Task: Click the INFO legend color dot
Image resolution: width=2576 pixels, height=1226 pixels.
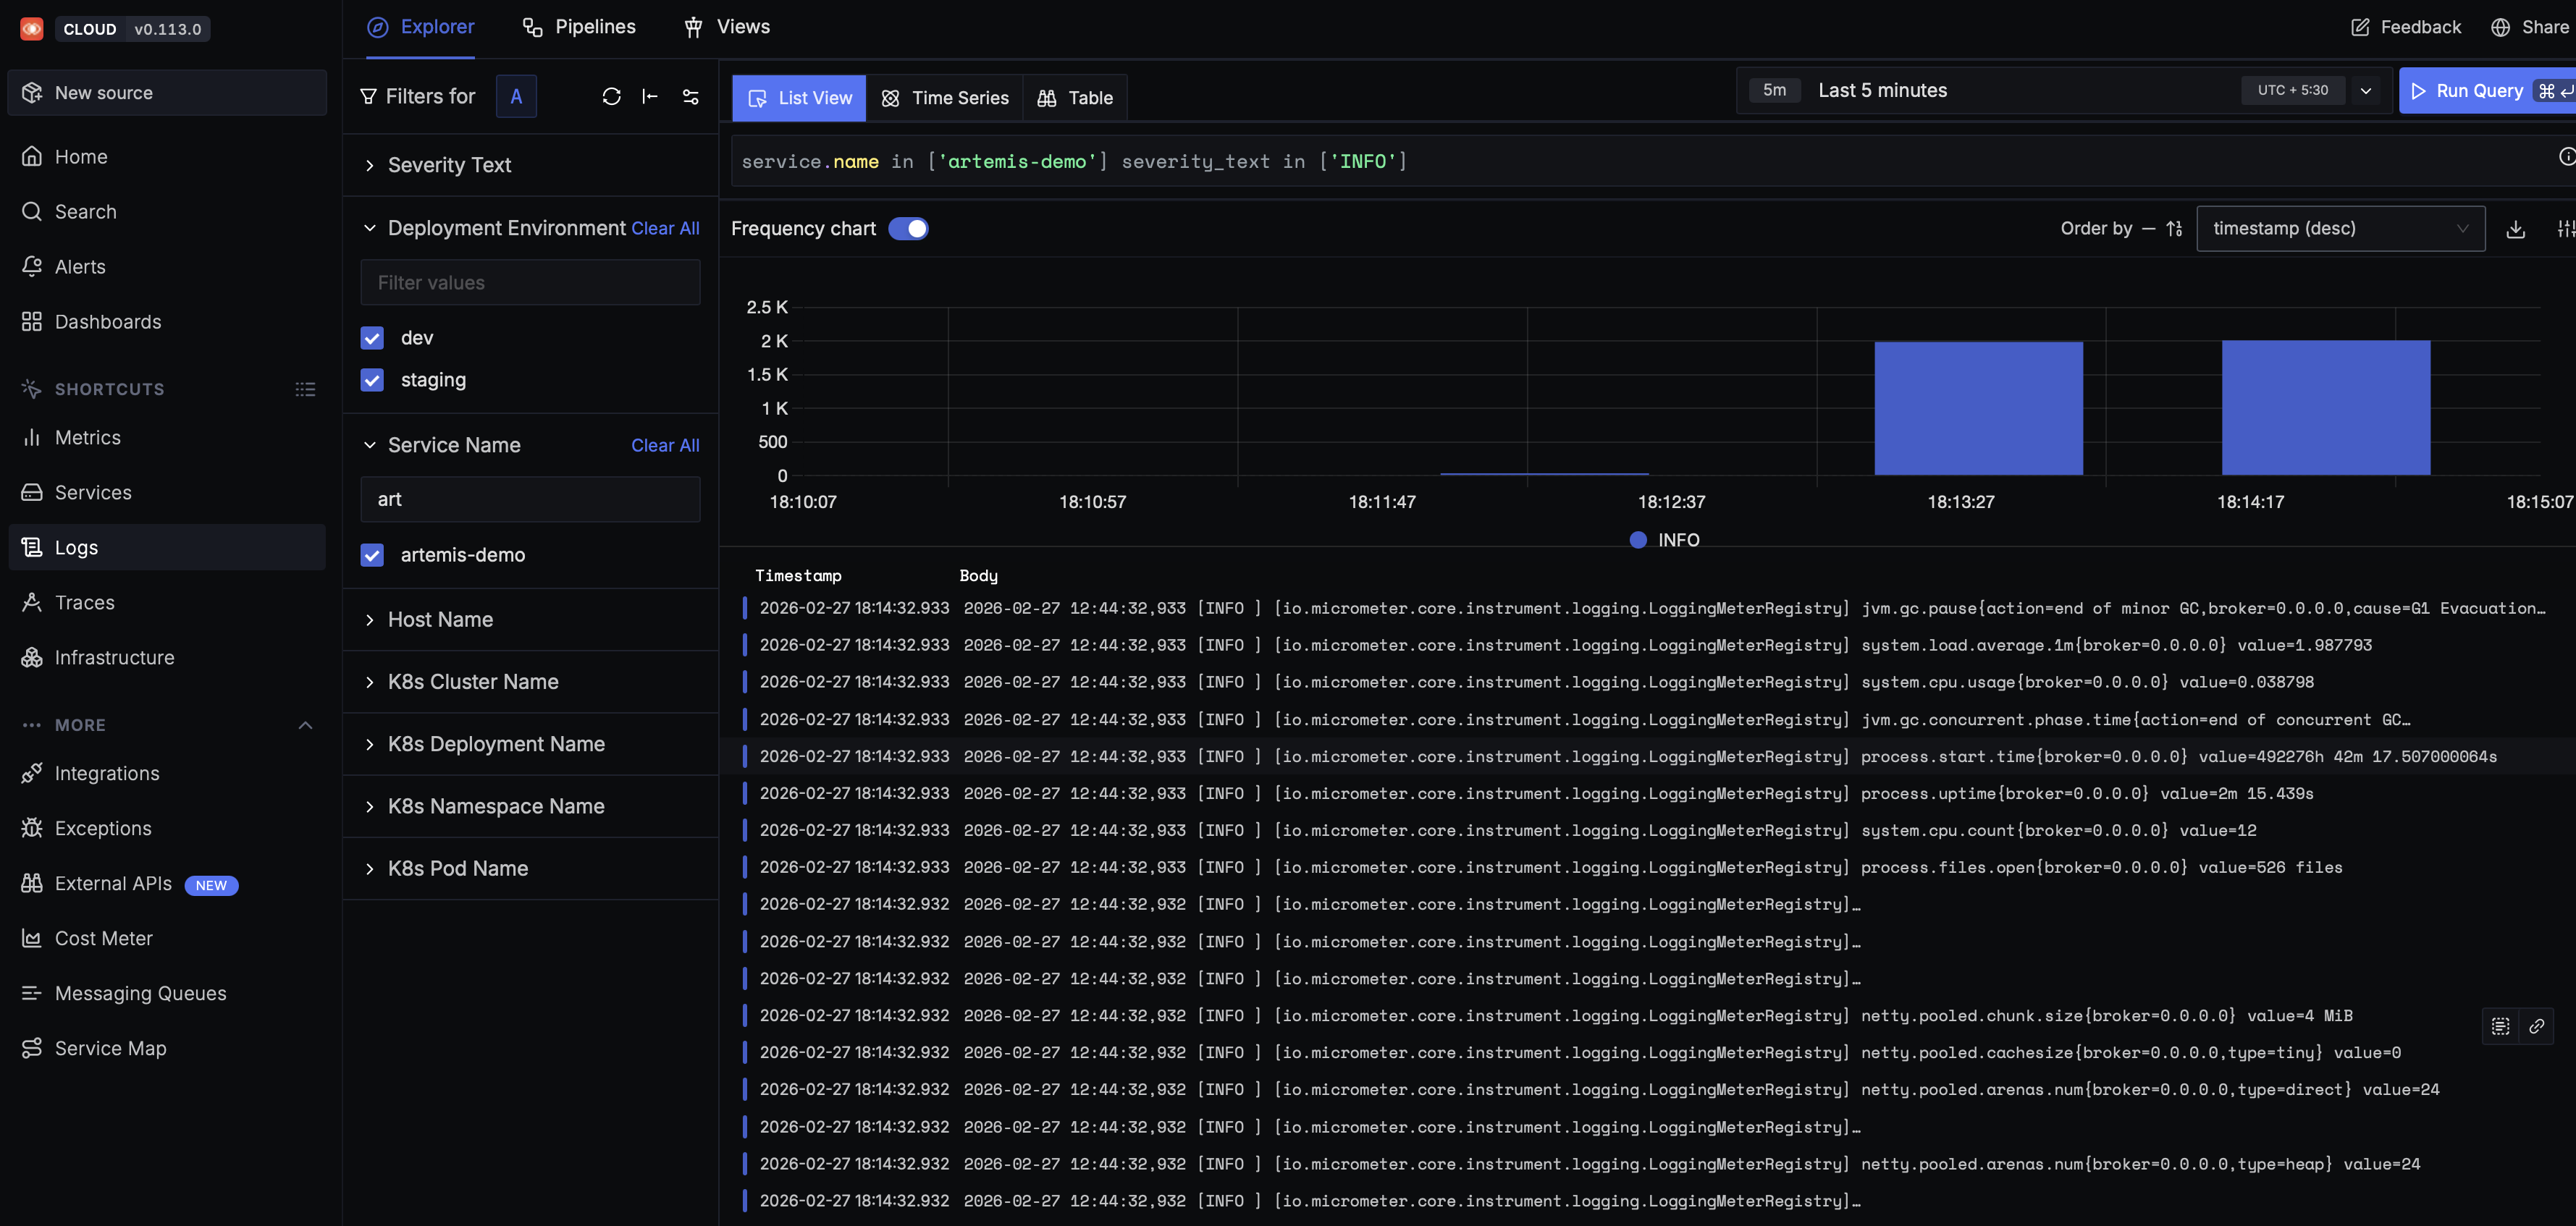Action: tap(1638, 540)
